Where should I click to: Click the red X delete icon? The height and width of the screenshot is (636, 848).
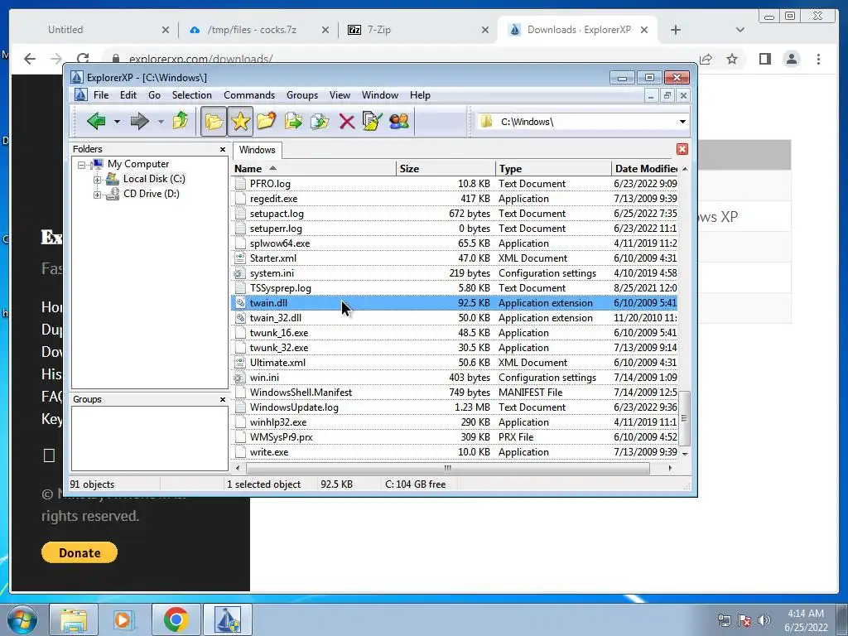[347, 121]
